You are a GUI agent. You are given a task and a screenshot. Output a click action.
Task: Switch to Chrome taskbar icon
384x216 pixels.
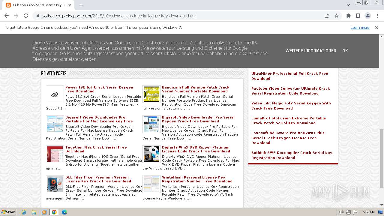(54, 212)
